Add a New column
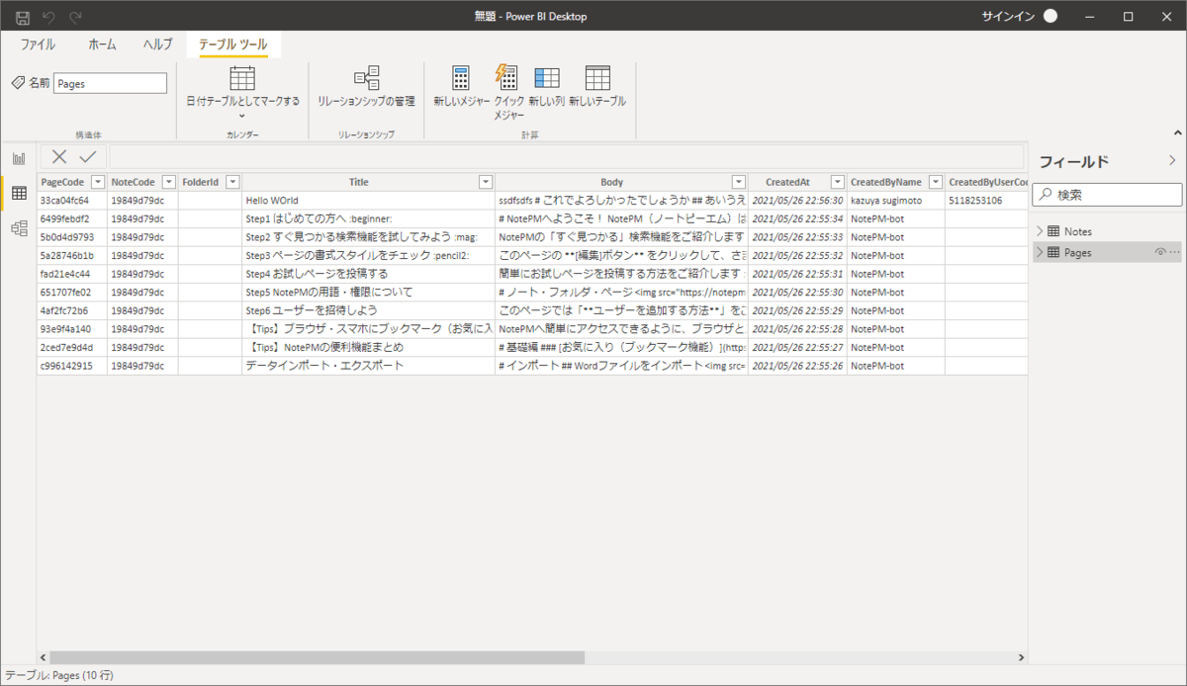This screenshot has width=1187, height=686. point(546,79)
